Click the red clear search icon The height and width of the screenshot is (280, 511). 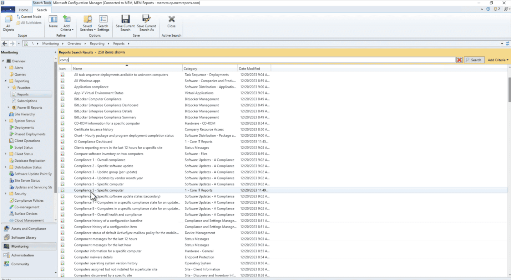tap(459, 60)
